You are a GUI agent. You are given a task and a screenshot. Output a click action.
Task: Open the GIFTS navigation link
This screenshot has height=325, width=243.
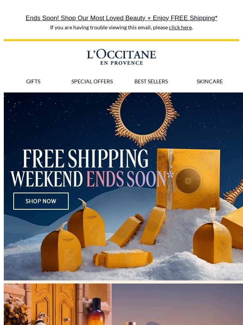tap(33, 81)
